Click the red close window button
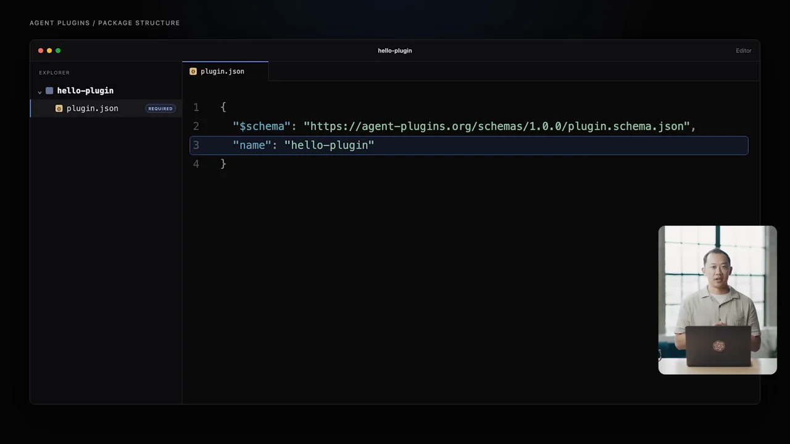Screen dimensions: 790x444 [41, 51]
